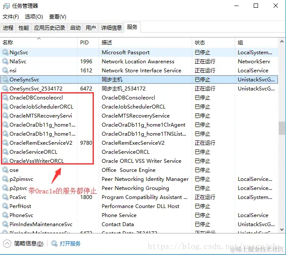Screen dimensions: 286x255
Task: Click description 'Microsoft Passport'
Action: click(x=125, y=53)
